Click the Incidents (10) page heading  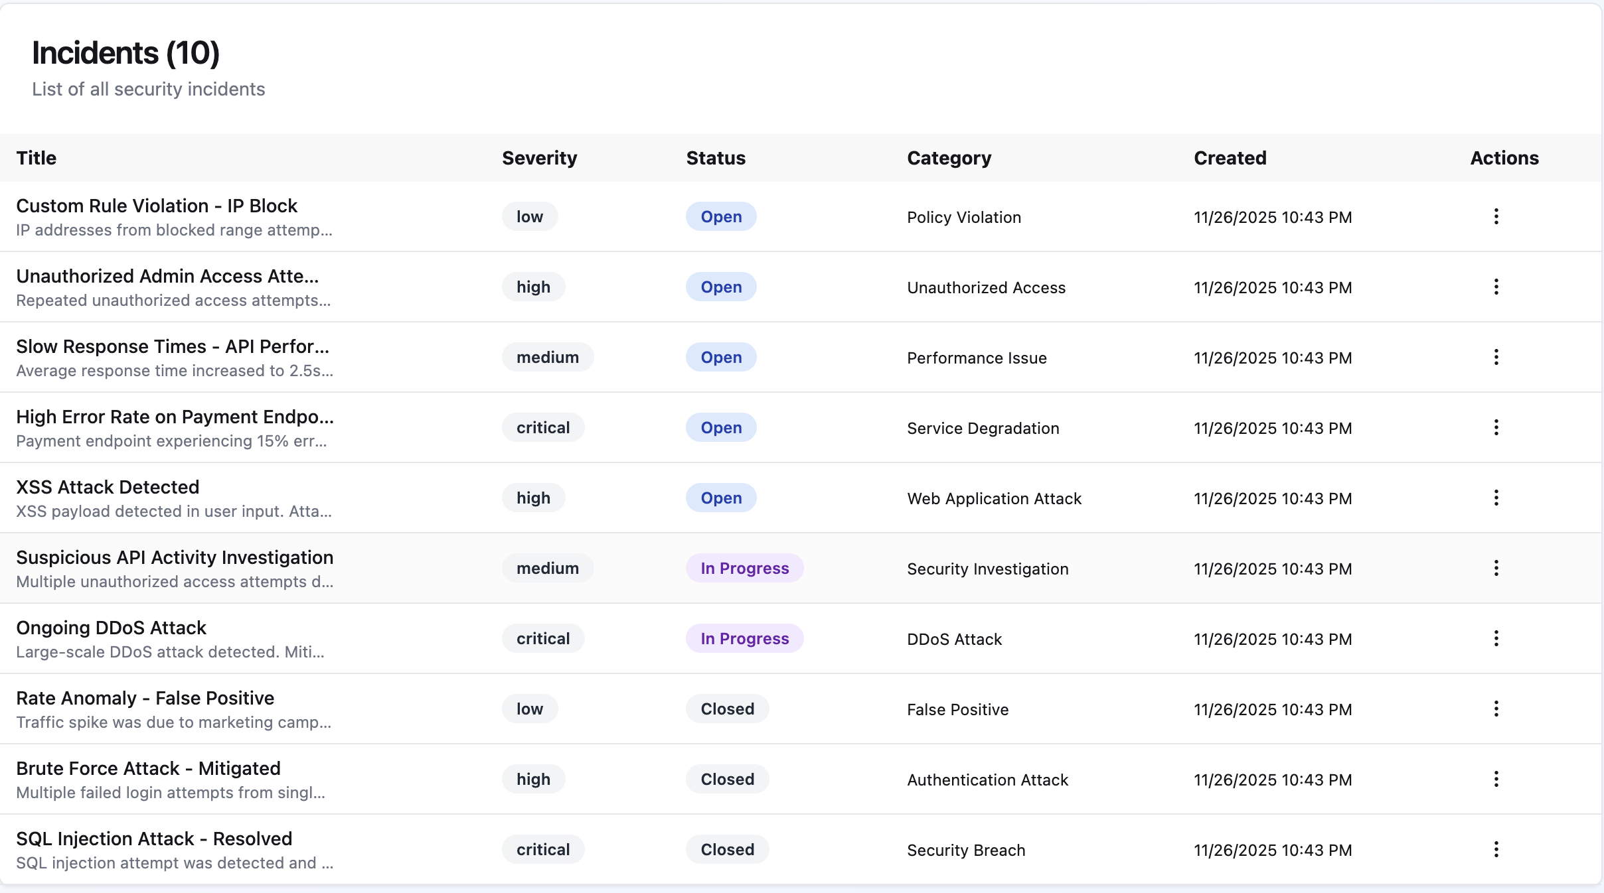point(125,52)
